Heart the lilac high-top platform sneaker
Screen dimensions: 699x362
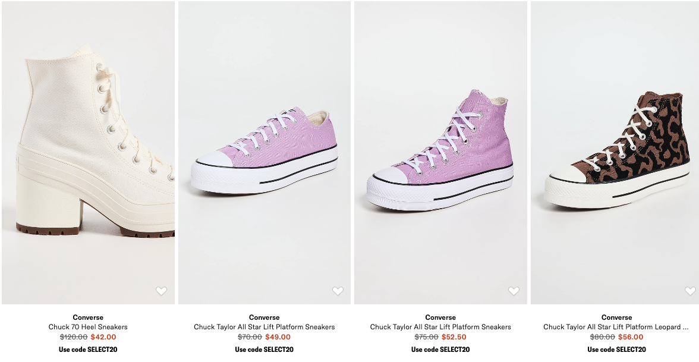[514, 291]
